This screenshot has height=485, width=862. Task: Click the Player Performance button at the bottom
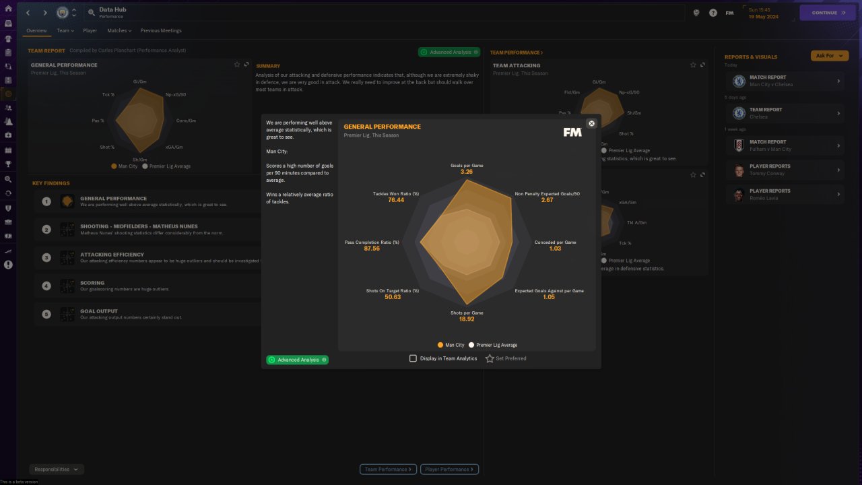pos(449,470)
